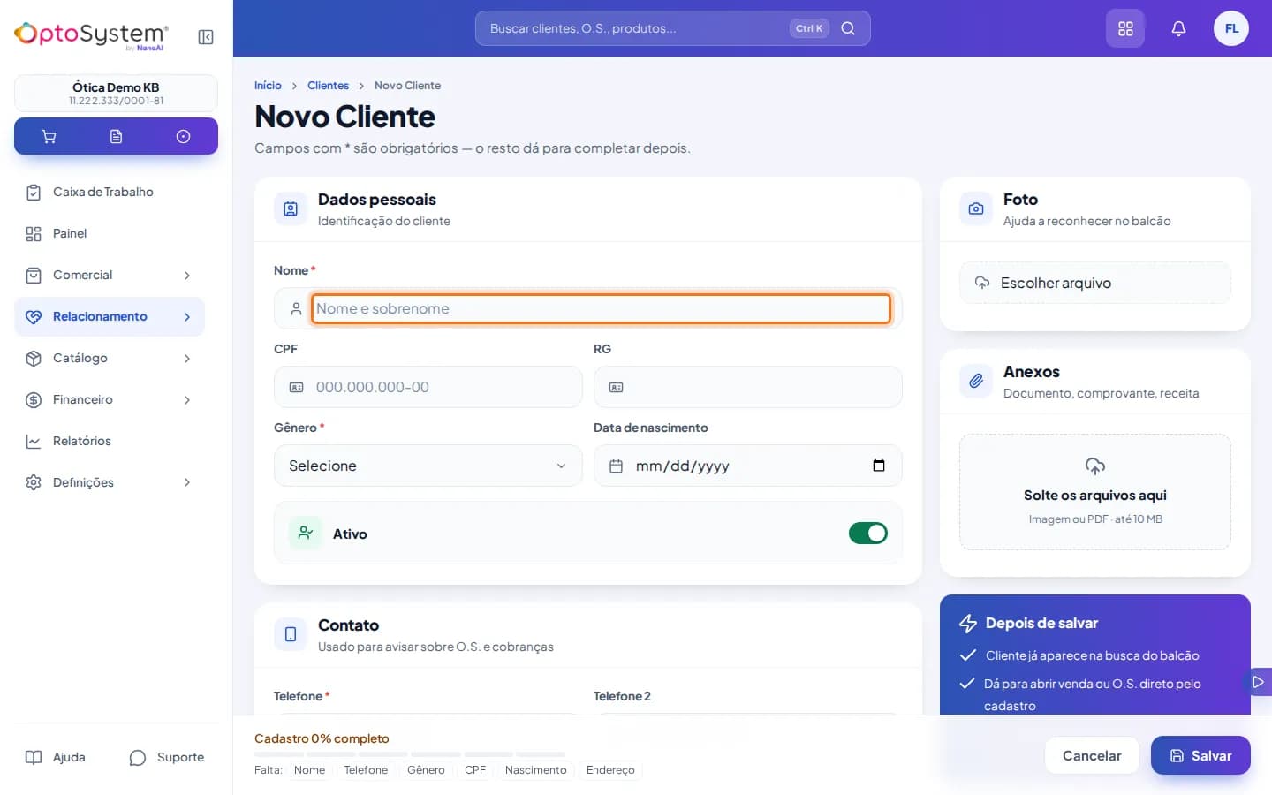Expand the Relacionamento menu
The image size is (1272, 795).
pos(110,316)
